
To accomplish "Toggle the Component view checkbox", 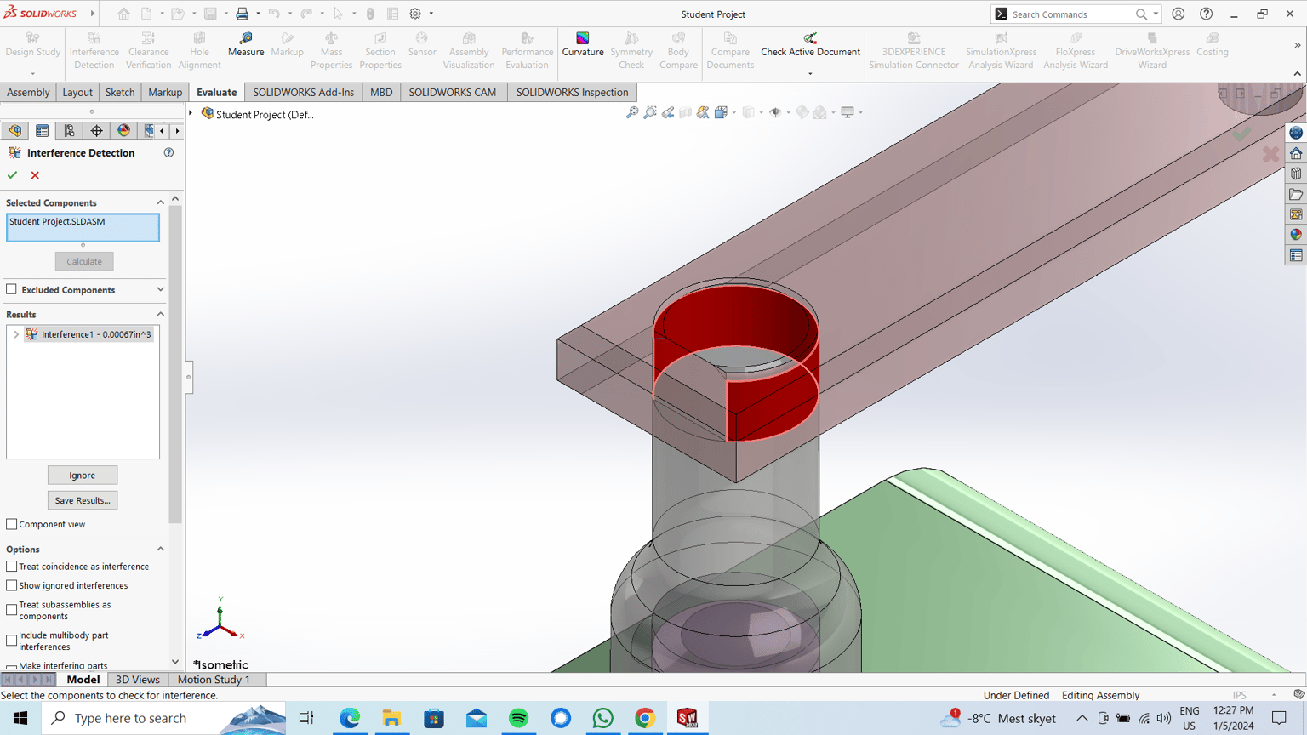I will [12, 524].
